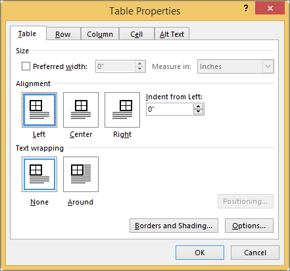
Task: Pick Right table alignment icon
Action: coord(122,110)
